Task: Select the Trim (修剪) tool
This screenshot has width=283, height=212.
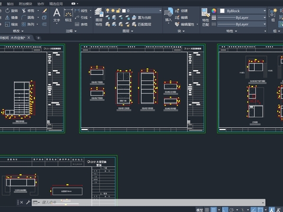Action: (x=28, y=11)
